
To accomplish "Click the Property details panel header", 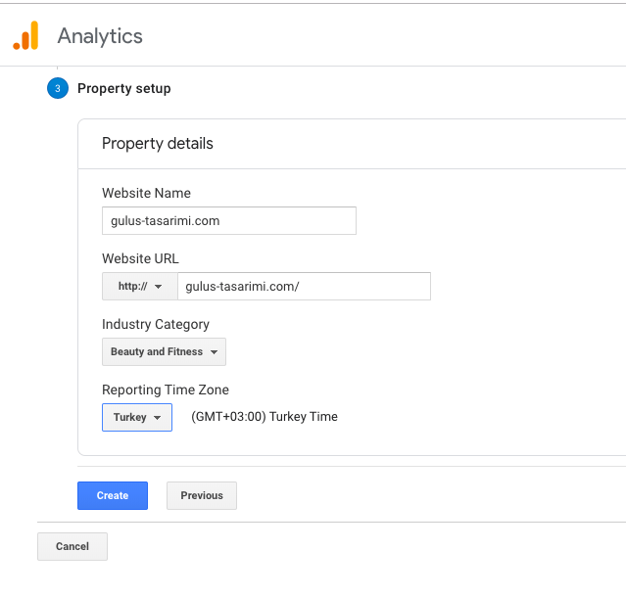I will 158,144.
